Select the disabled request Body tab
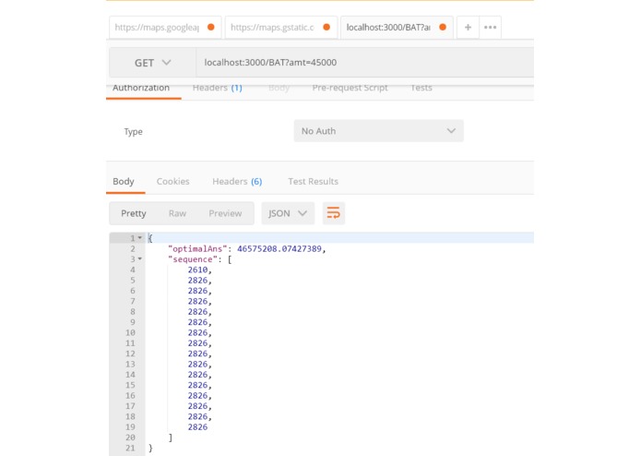The height and width of the screenshot is (456, 641). (279, 88)
